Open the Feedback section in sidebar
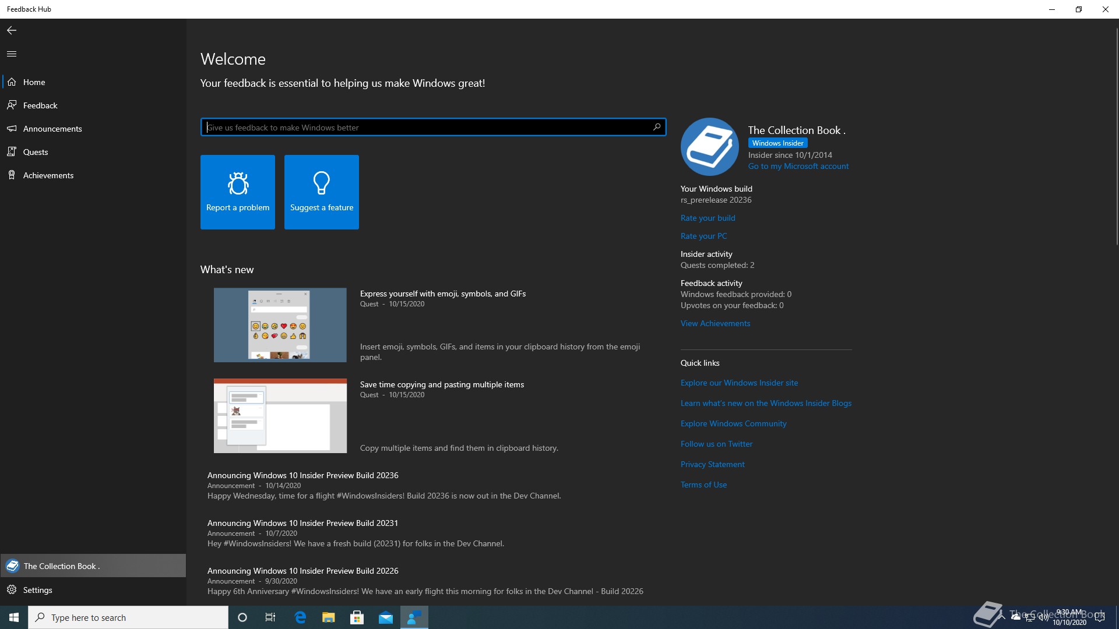Viewport: 1119px width, 629px height. (93, 105)
